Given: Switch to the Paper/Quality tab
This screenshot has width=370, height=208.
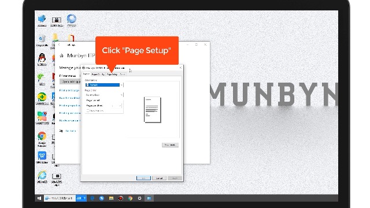Looking at the screenshot, I should tap(98, 75).
